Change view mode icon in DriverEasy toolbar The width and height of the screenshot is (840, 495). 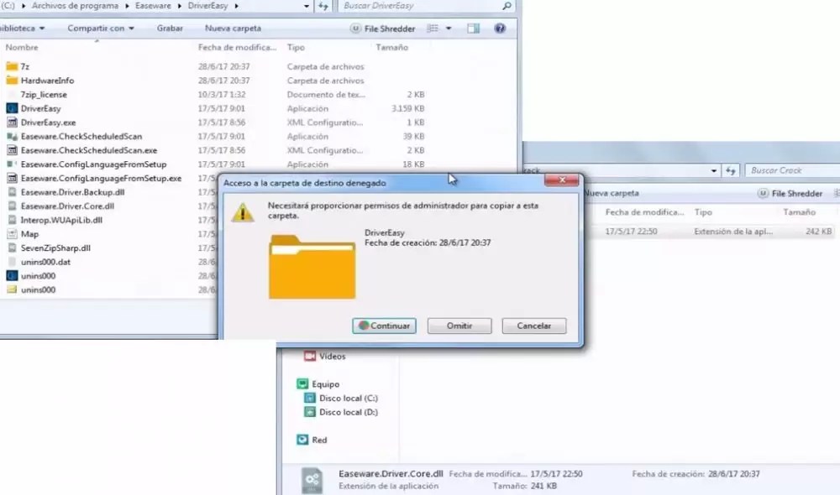(x=433, y=29)
